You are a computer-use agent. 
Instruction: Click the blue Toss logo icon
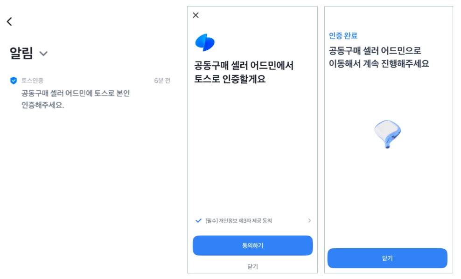point(205,42)
